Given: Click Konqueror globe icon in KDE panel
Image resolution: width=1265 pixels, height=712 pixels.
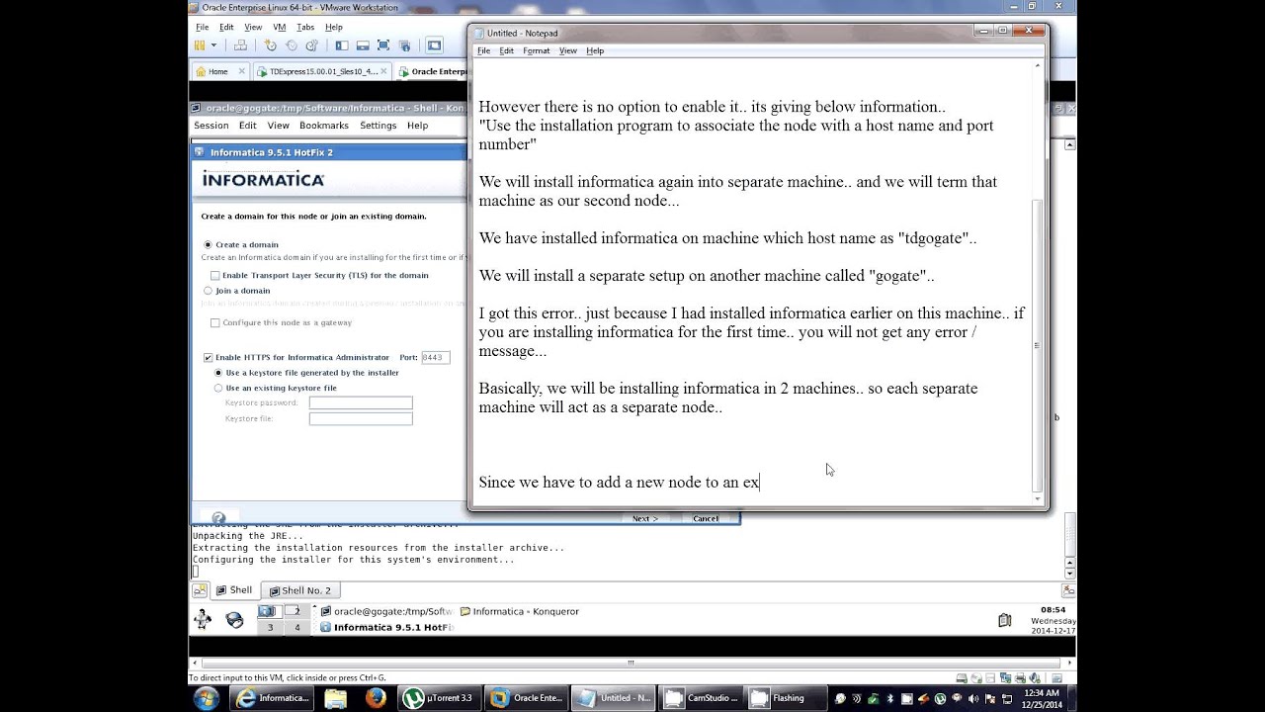Looking at the screenshot, I should (x=234, y=620).
